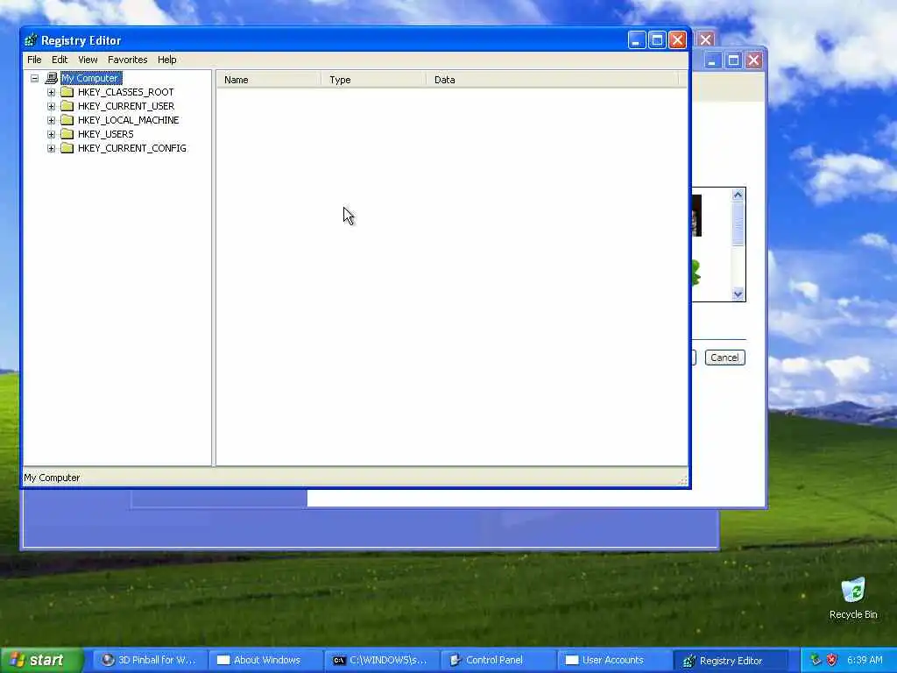Screen dimensions: 897x673
Task: Switch to 3D Pinball taskbar button
Action: point(149,661)
